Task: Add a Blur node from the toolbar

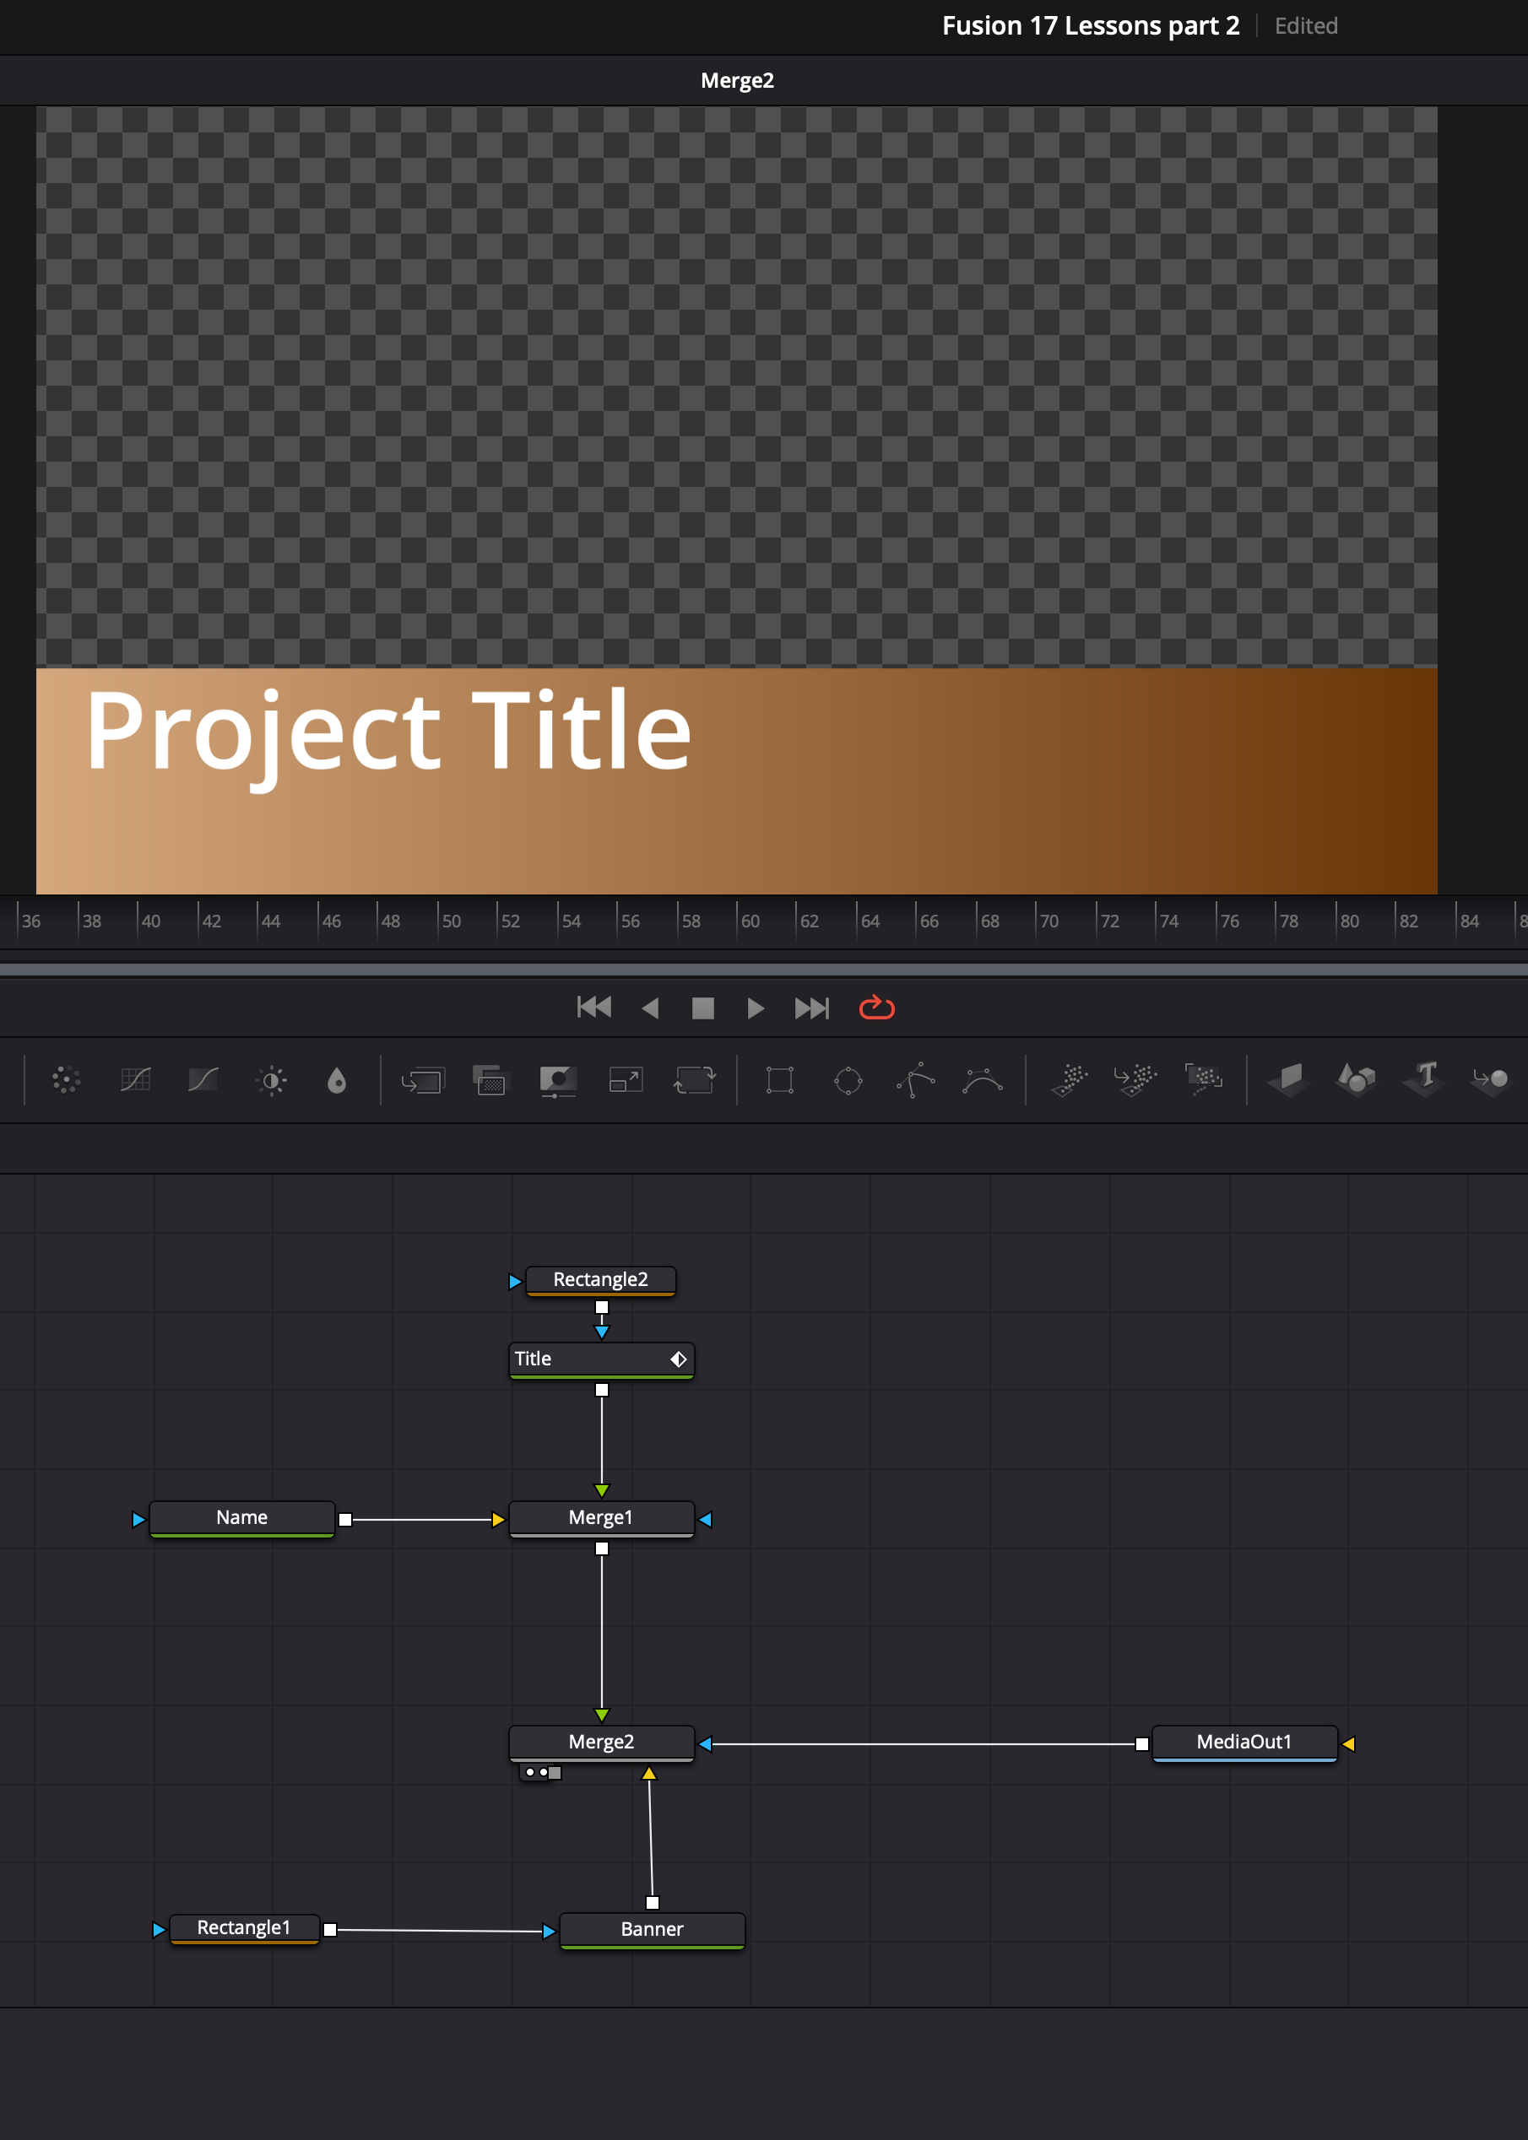Action: point(337,1079)
